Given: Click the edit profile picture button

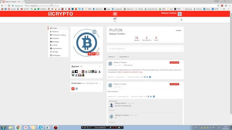Looking at the screenshot, I should click(94, 54).
